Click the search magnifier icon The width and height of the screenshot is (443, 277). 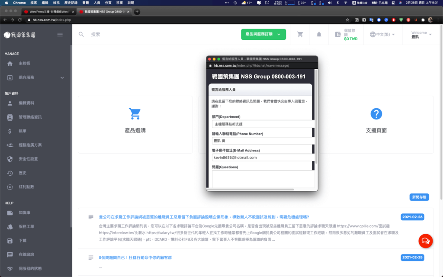[x=81, y=34]
